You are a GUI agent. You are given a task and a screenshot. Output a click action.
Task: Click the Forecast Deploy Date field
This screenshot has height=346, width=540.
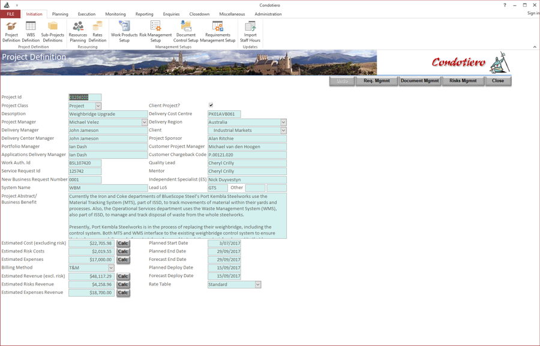224,276
